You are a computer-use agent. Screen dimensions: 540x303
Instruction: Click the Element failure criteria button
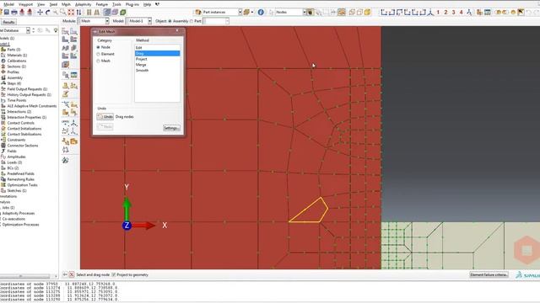click(x=489, y=275)
